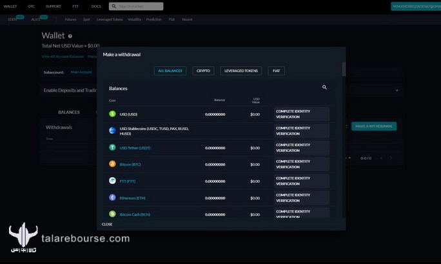Open the Prediction markets tab

pos(154,19)
